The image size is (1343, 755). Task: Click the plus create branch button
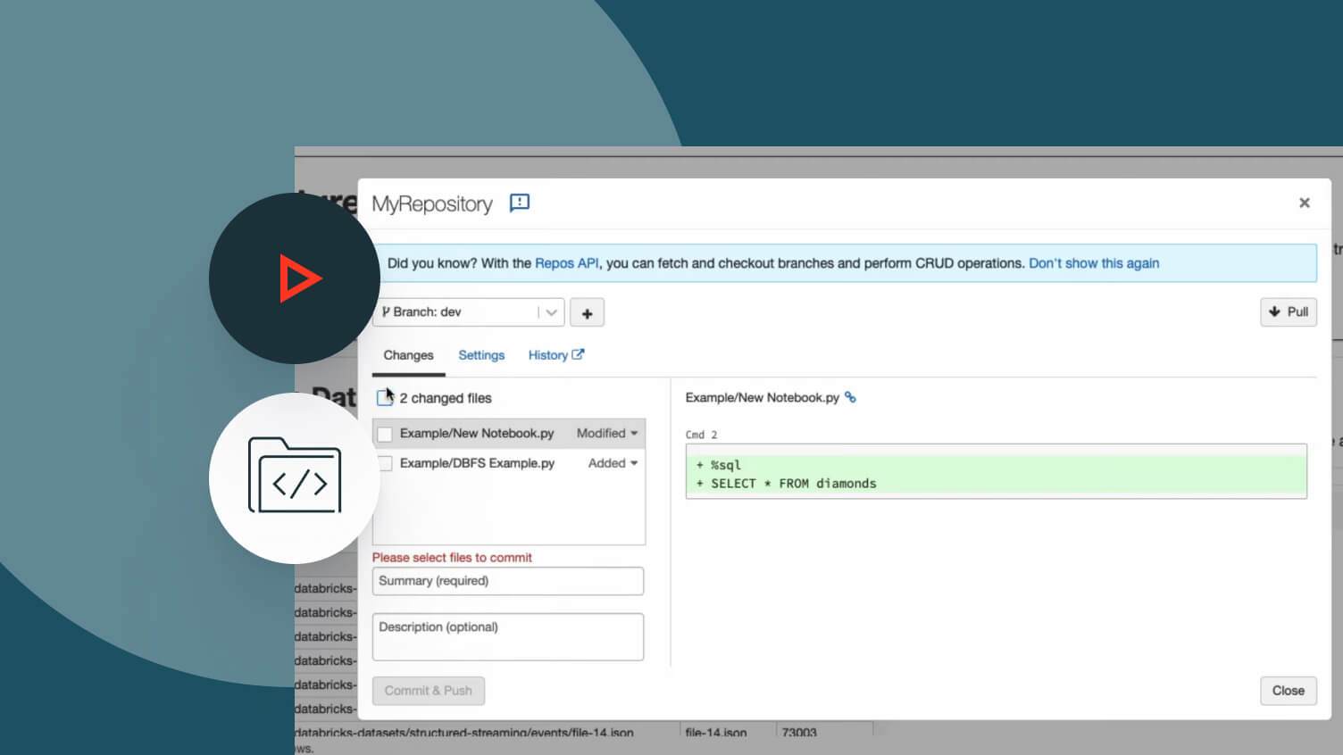pyautogui.click(x=587, y=312)
